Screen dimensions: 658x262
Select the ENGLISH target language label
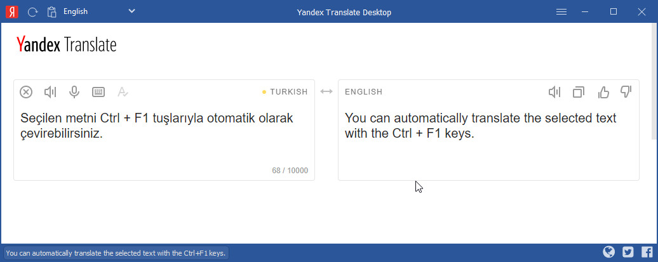(364, 92)
